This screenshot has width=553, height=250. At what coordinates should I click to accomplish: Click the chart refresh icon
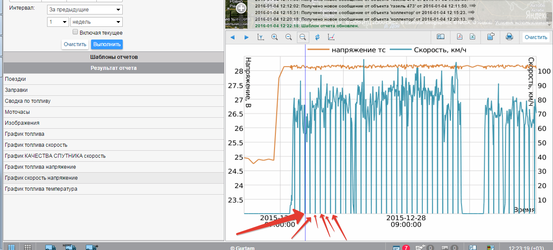click(x=317, y=37)
